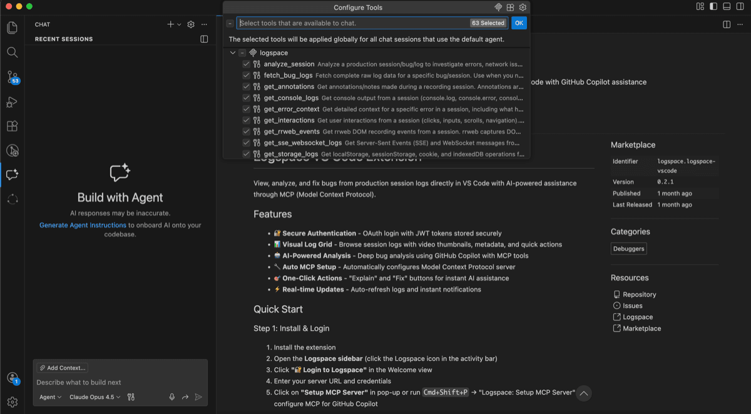This screenshot has width=751, height=414.
Task: Open Source Control view with 53 badge
Action: click(13, 77)
